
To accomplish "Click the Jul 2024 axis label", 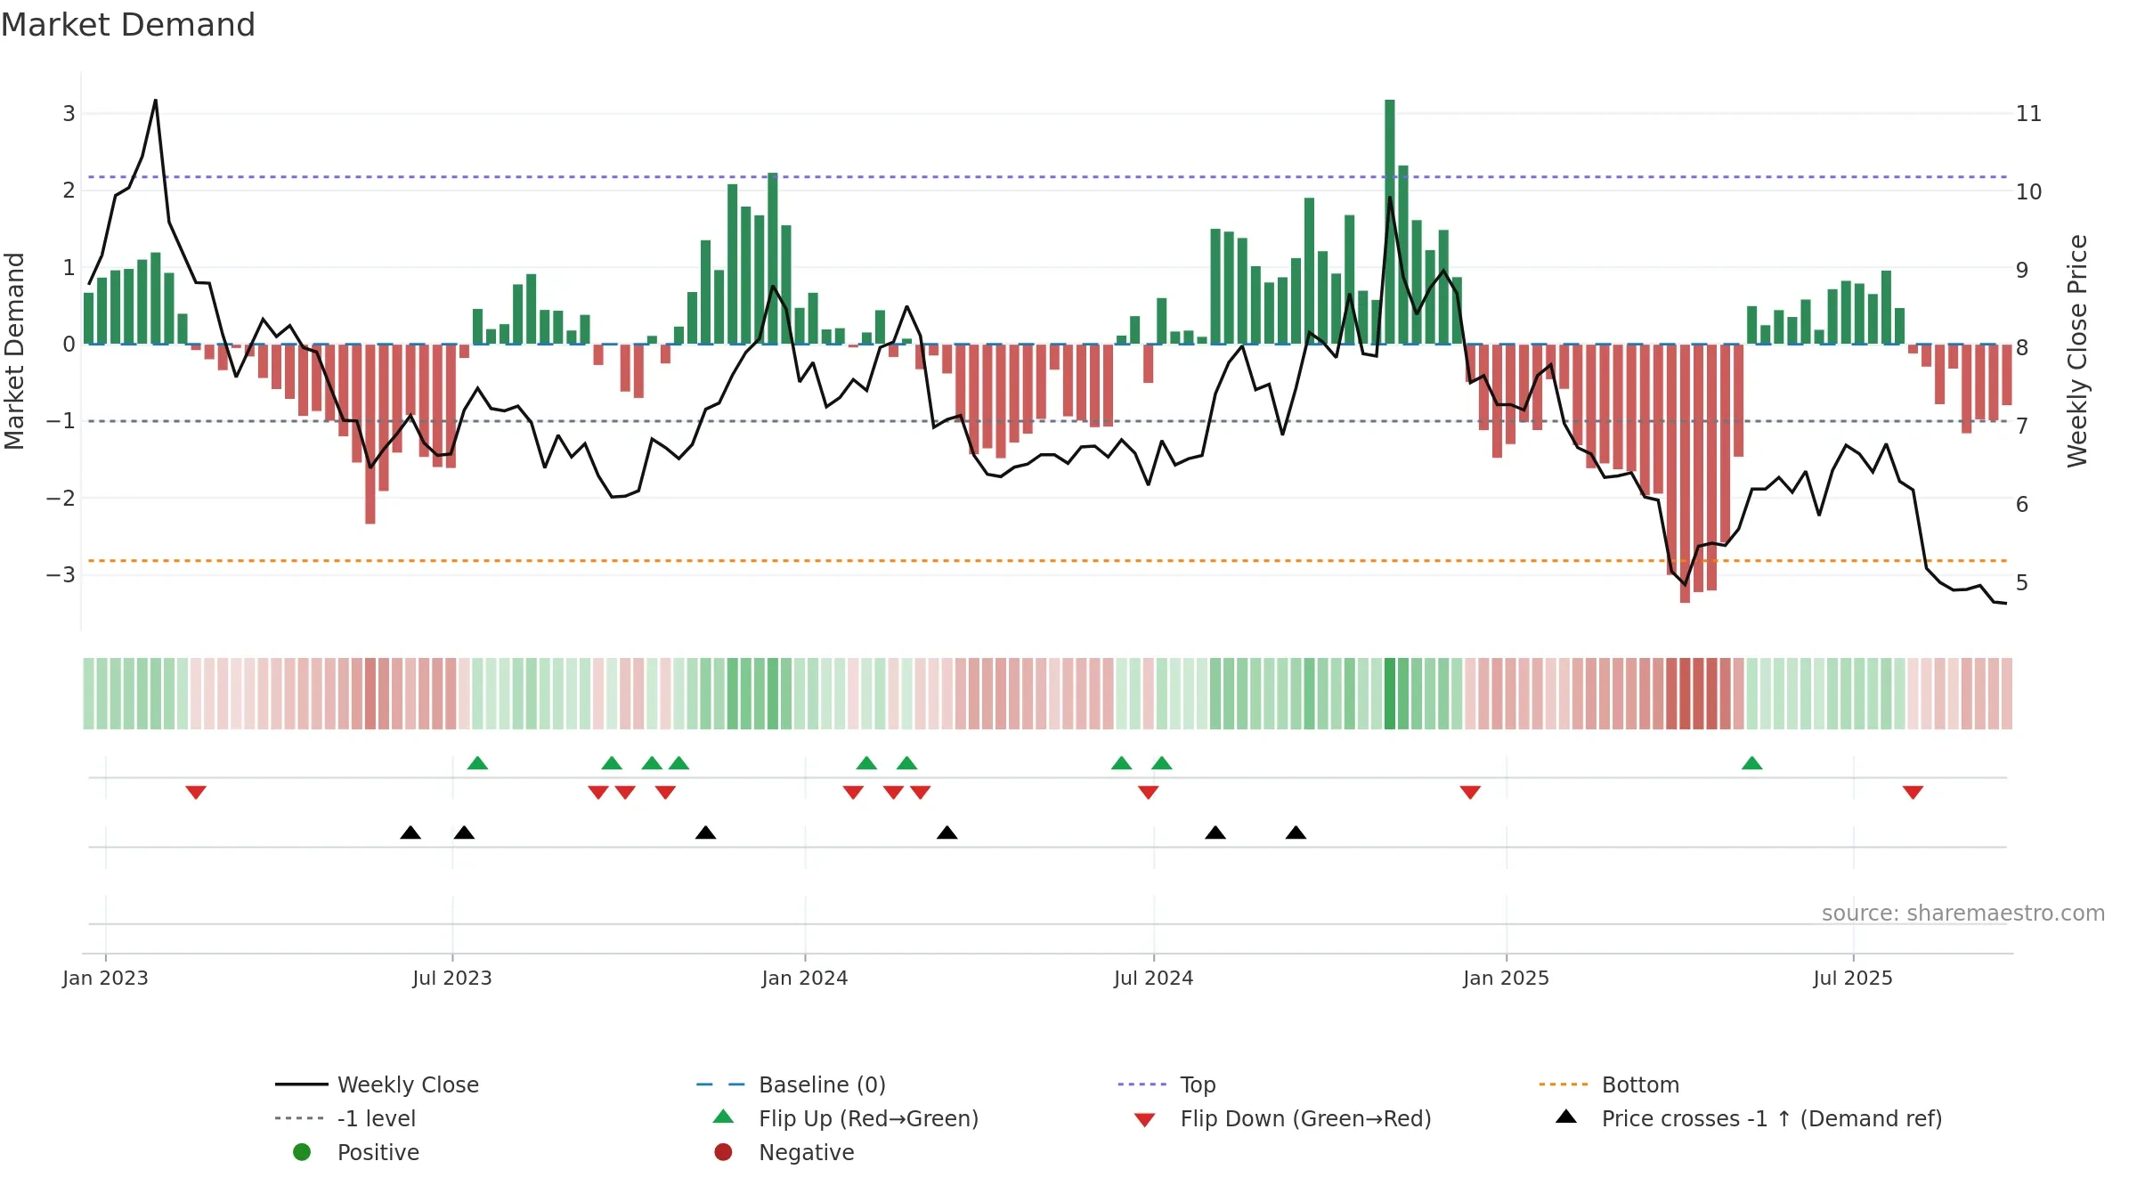I will [x=1154, y=978].
